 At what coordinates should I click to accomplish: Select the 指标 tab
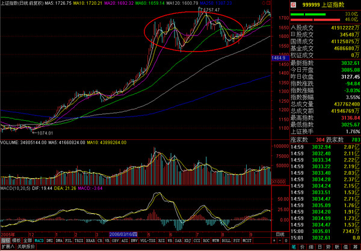pyautogui.click(x=5, y=241)
